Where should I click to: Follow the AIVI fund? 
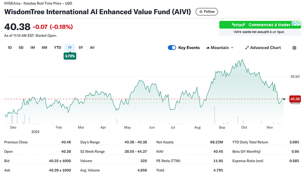[x=207, y=11]
